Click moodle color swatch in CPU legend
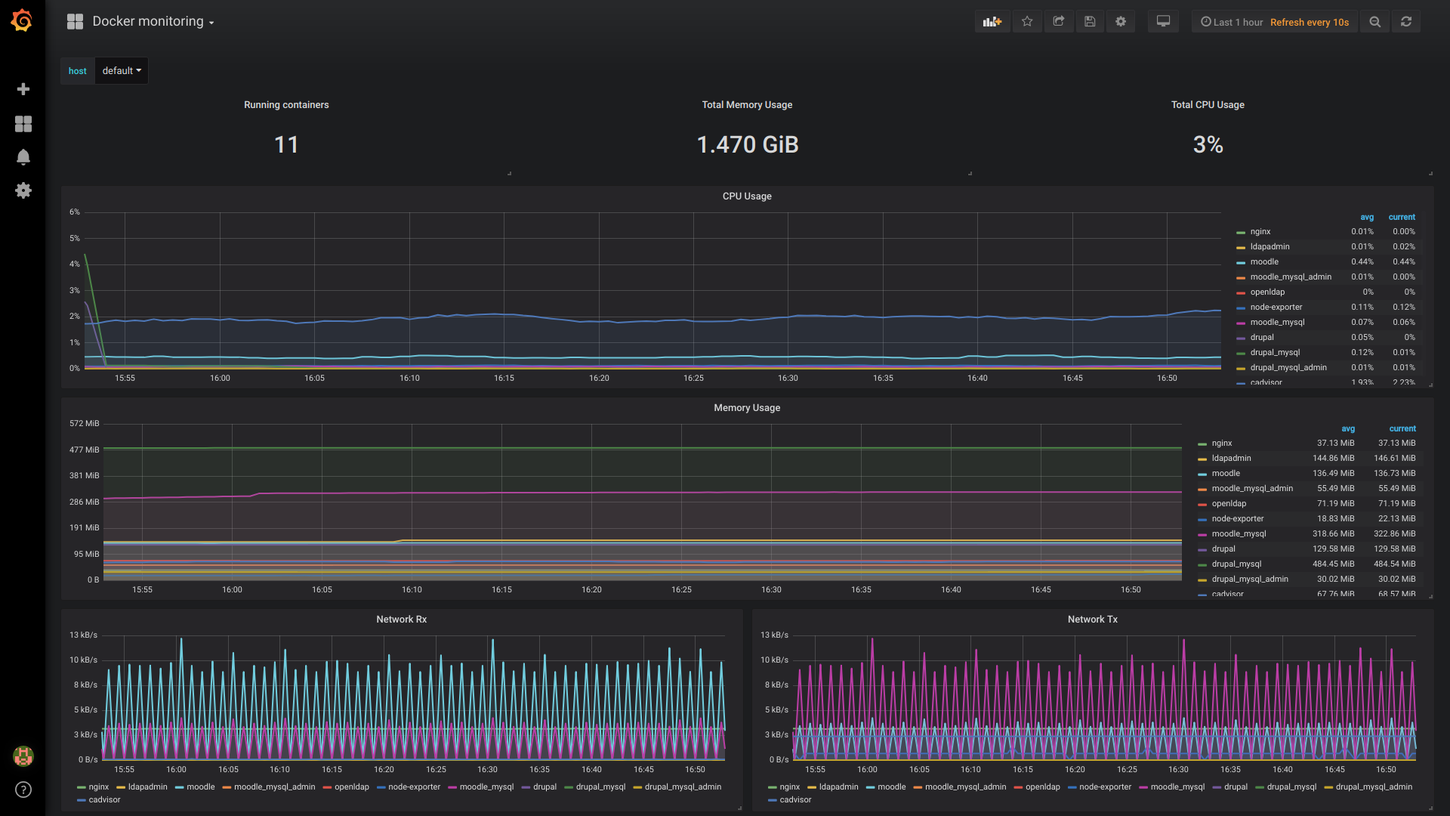This screenshot has width=1450, height=816. coord(1241,263)
